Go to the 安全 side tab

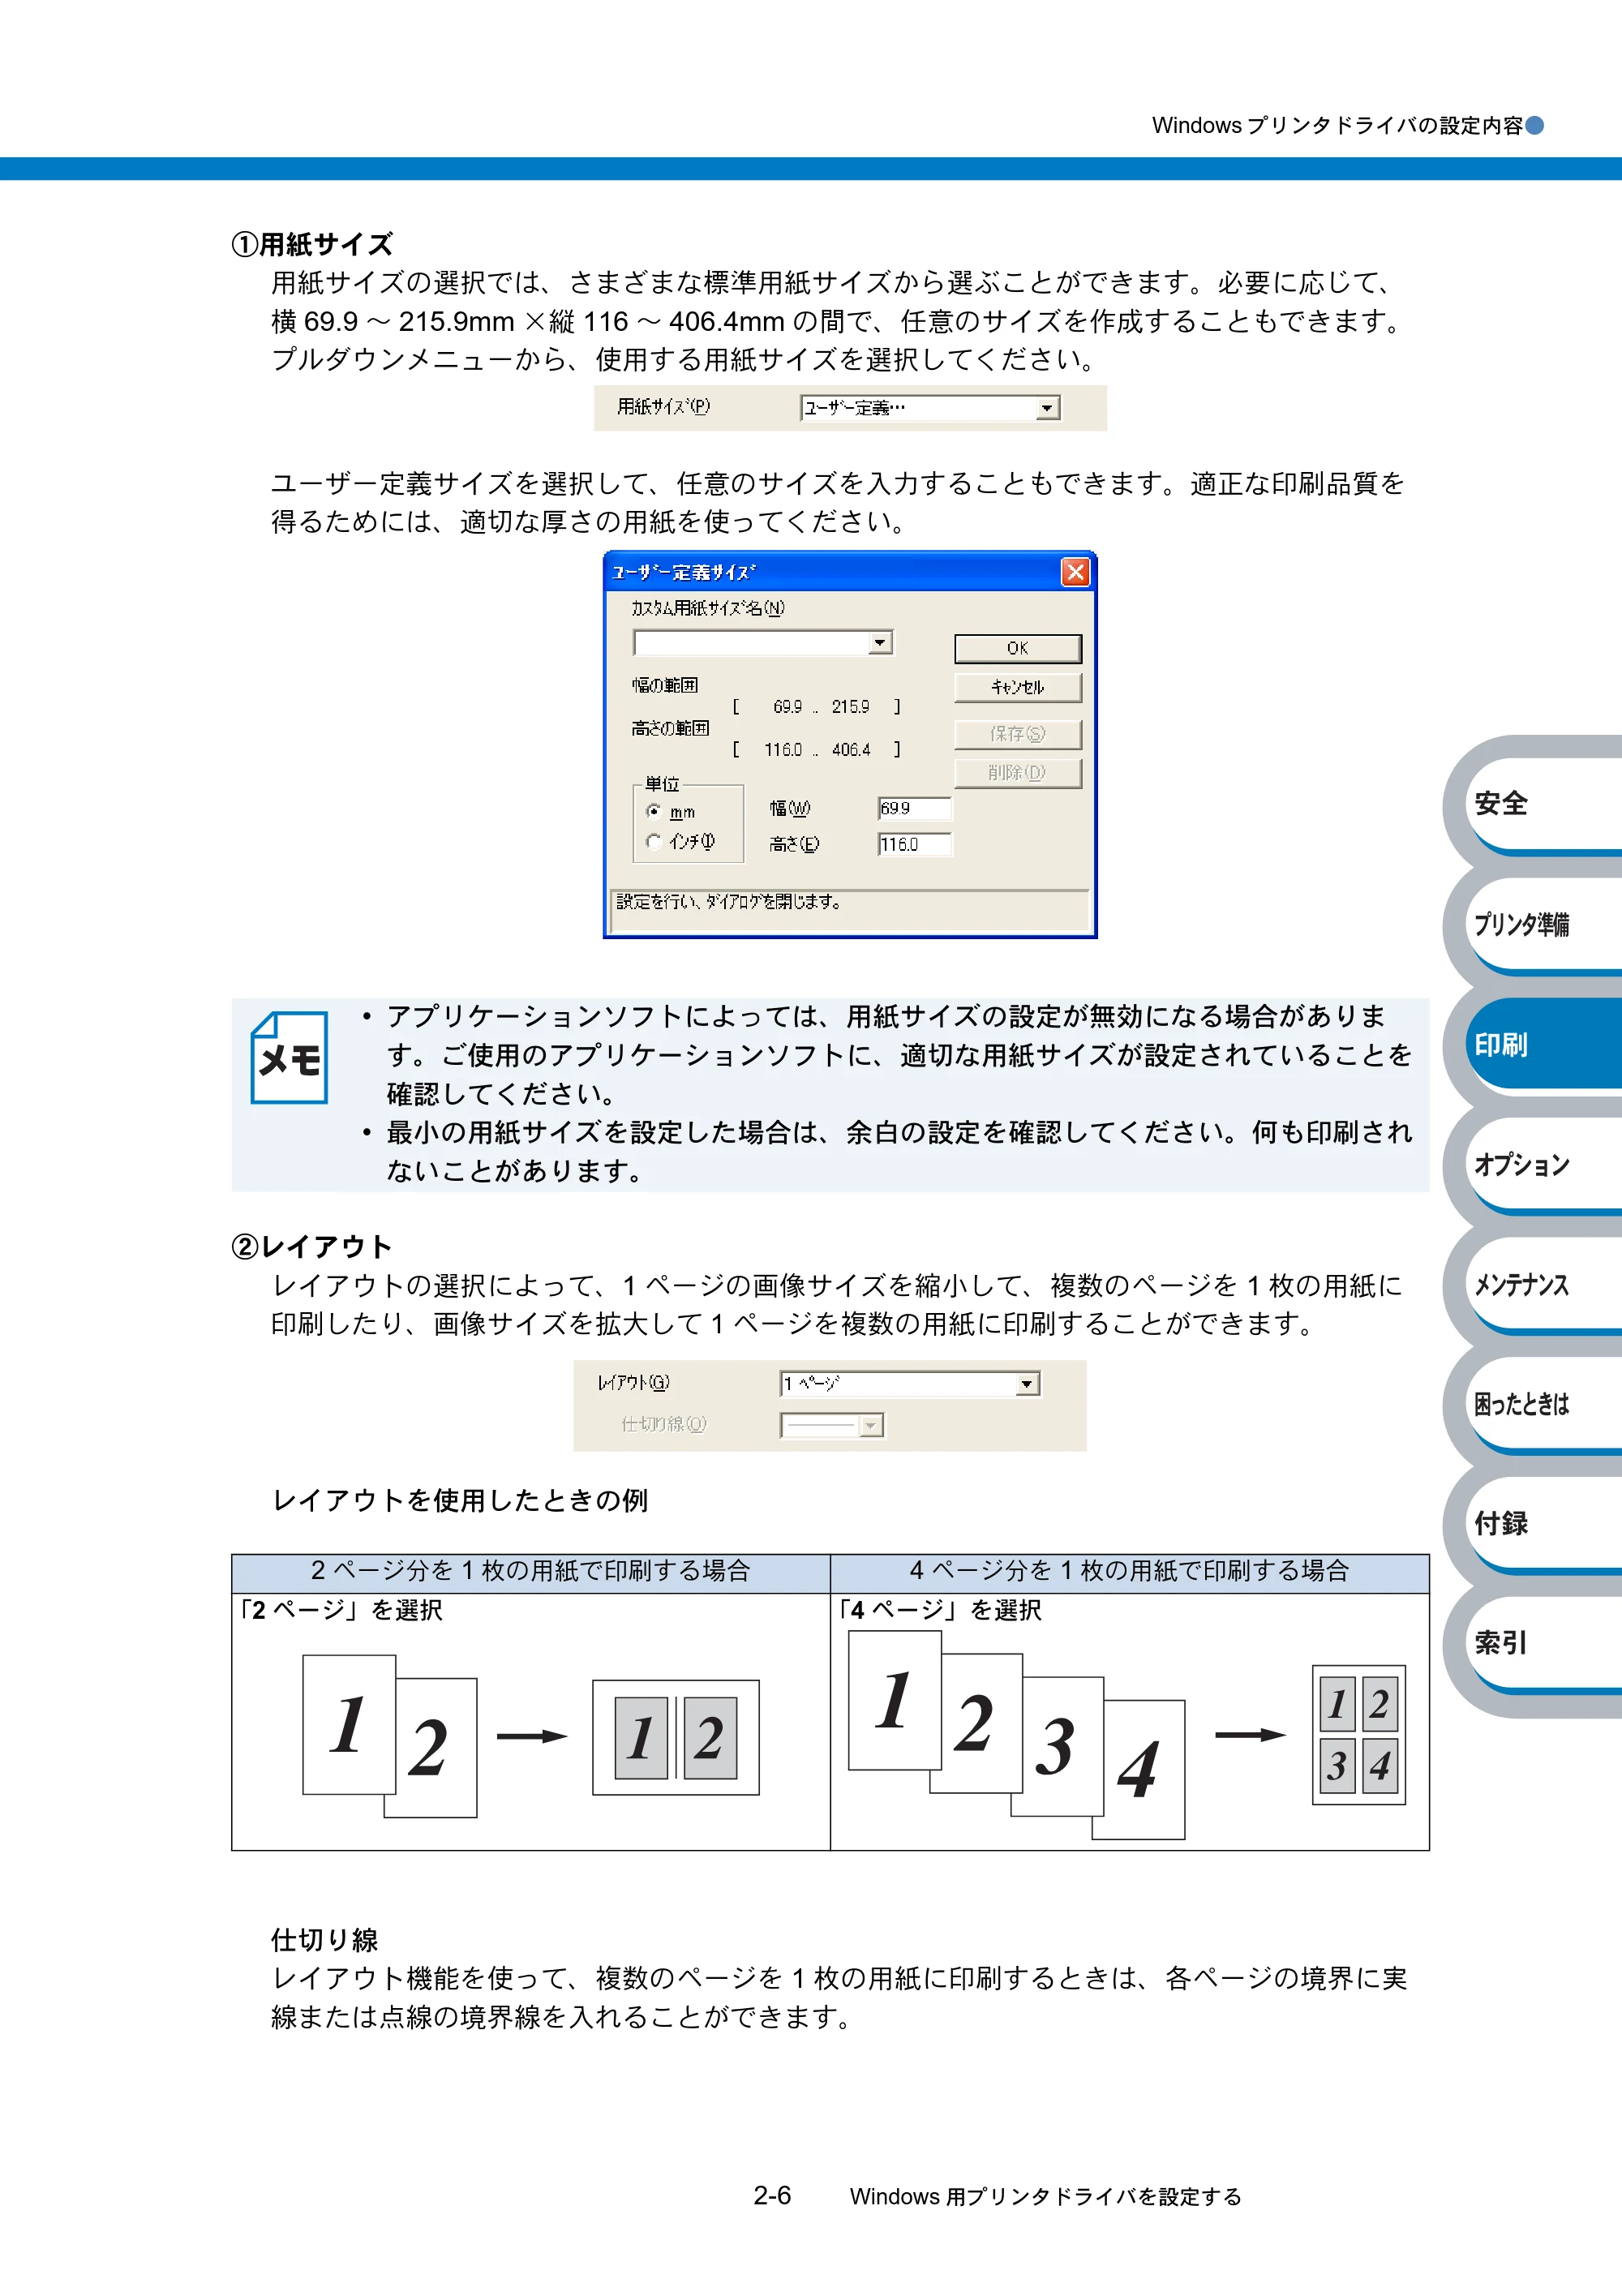tap(1544, 804)
